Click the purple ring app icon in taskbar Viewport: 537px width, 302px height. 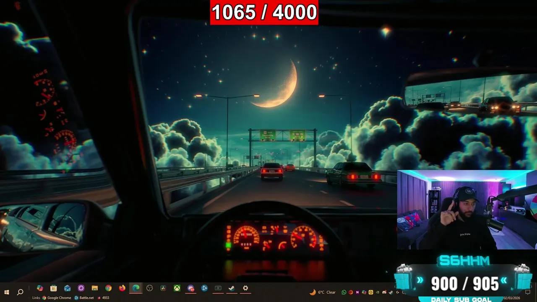(x=81, y=288)
